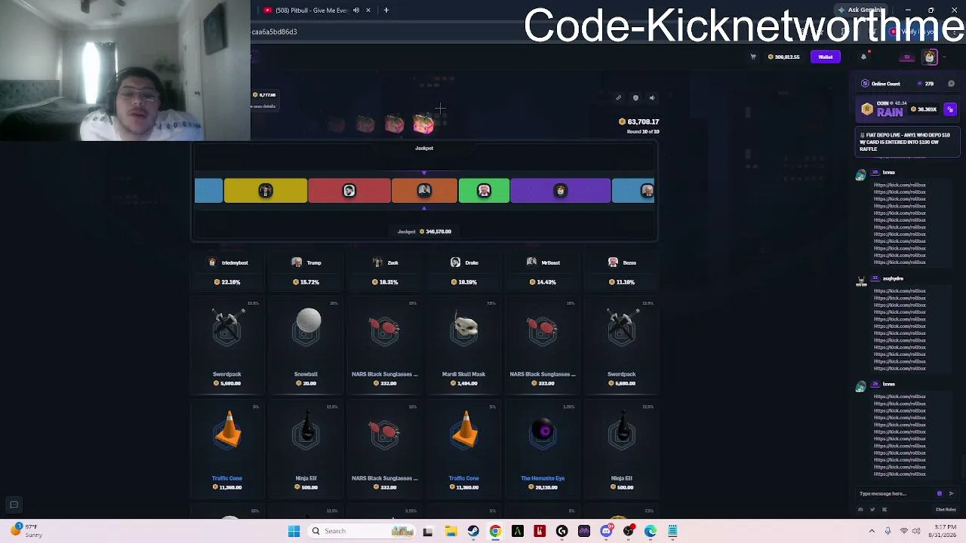Open MrBeast player entry
The height and width of the screenshot is (543, 966).
click(x=543, y=262)
